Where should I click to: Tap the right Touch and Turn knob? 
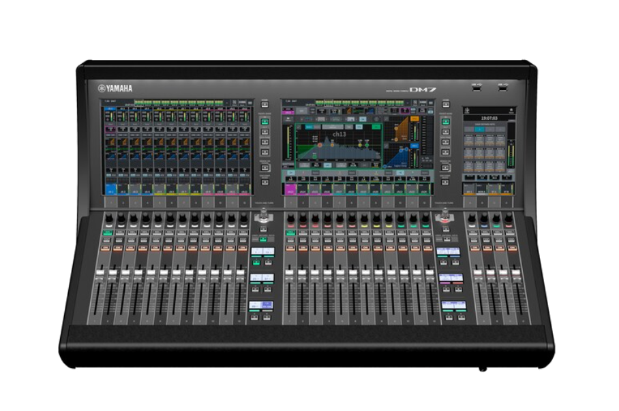pyautogui.click(x=445, y=215)
